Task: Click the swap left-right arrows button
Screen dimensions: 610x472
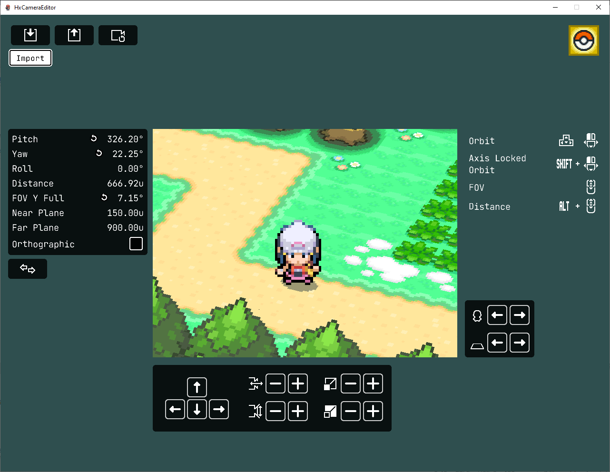Action: click(x=28, y=269)
